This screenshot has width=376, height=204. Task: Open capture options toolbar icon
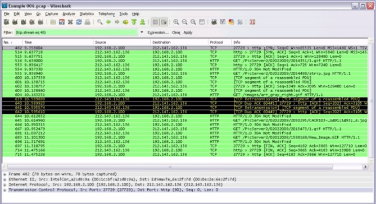[15, 22]
